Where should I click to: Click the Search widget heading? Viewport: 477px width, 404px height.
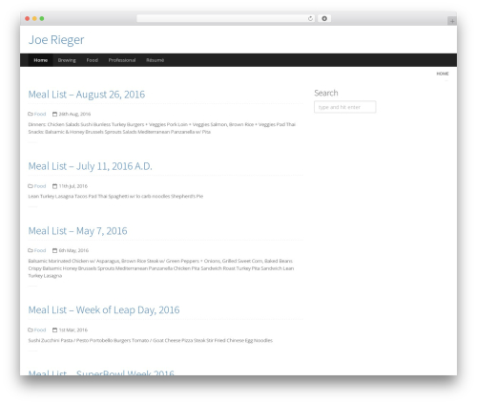[326, 93]
